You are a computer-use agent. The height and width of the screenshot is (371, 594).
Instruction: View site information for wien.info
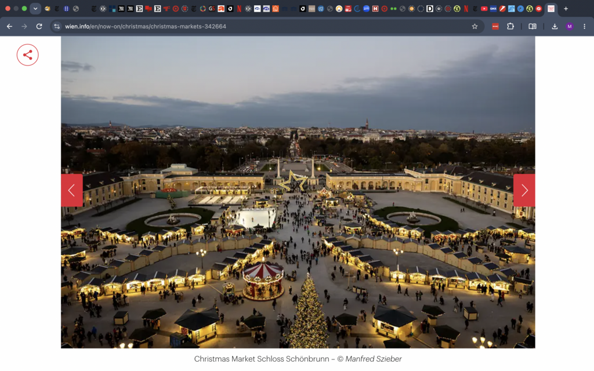click(57, 26)
